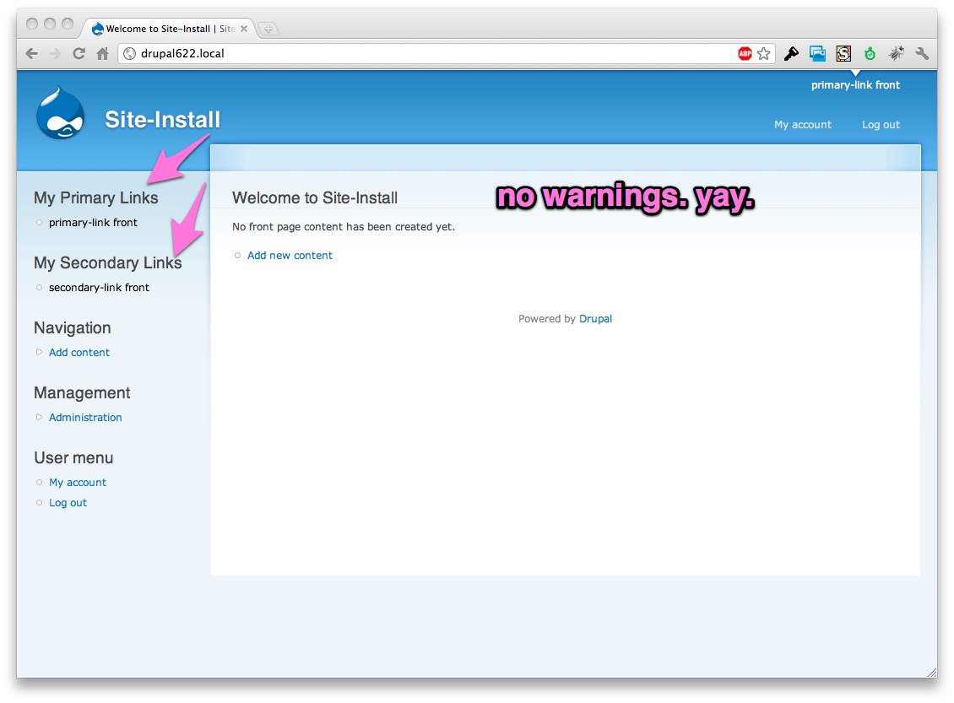Viewport: 954px width, 703px height.
Task: Reload the page with the refresh icon
Action: 79,53
